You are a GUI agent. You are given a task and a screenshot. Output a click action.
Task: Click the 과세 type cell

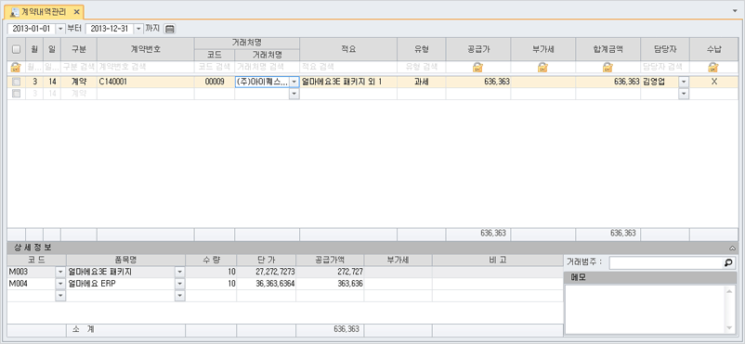(422, 83)
